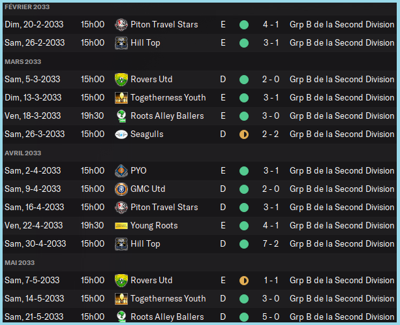Click the Seagulls club crest

point(121,134)
